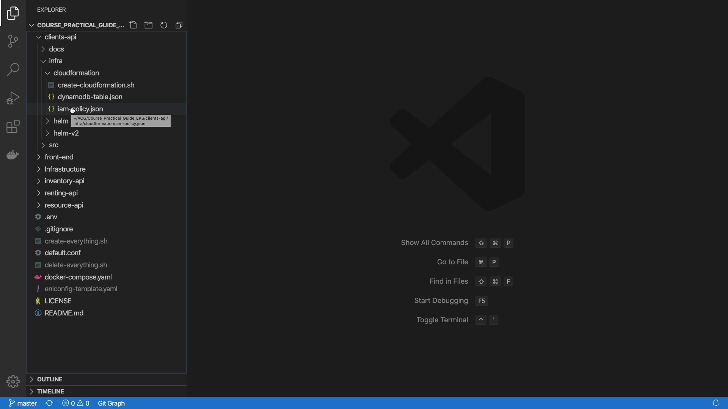Image resolution: width=728 pixels, height=409 pixels.
Task: Collapse all folders in Explorer
Action: click(x=179, y=25)
